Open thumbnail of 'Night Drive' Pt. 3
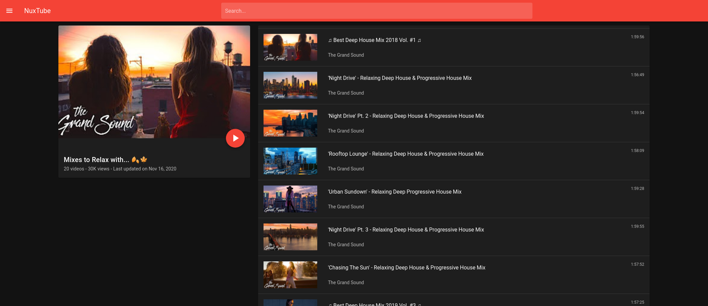The image size is (708, 306). pyautogui.click(x=290, y=237)
